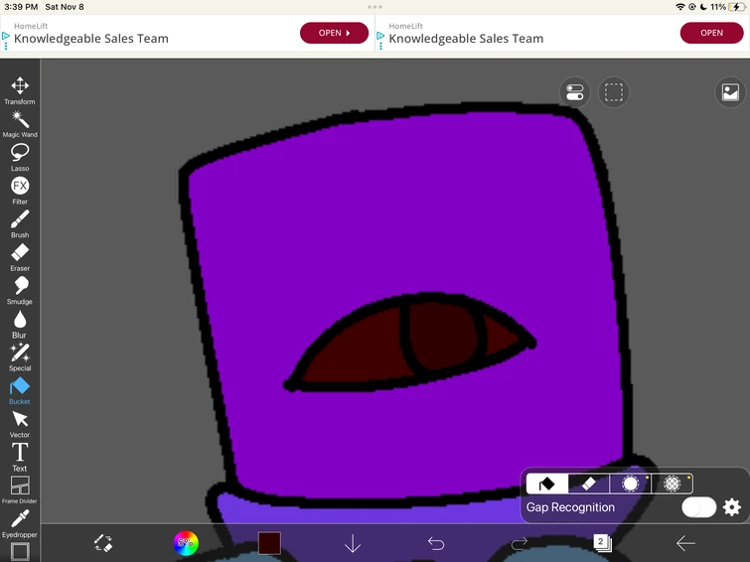750x562 pixels.
Task: Select the Text tool
Action: (20, 458)
